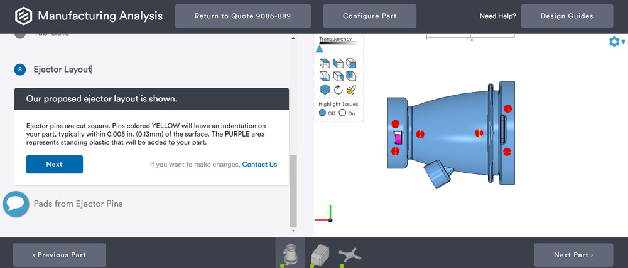Select bottom-left cube view orientation icon
Viewport: 628px width, 268px height.
pyautogui.click(x=325, y=76)
